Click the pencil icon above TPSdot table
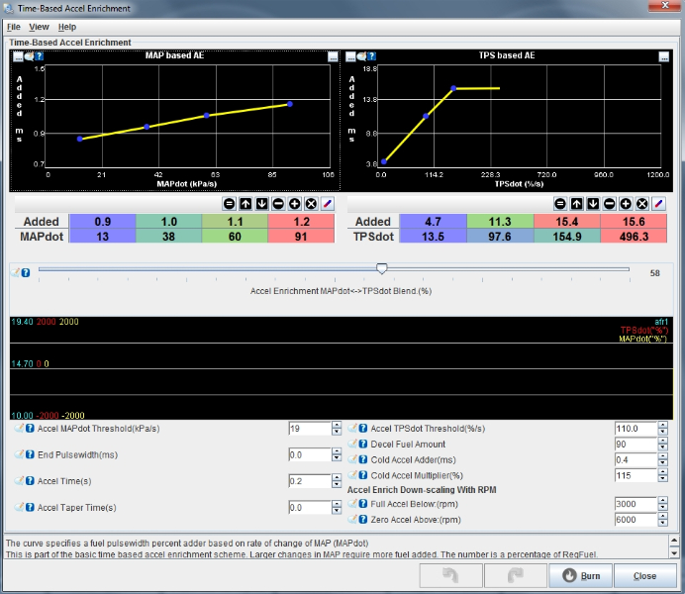Viewport: 685px width, 594px height. [659, 203]
